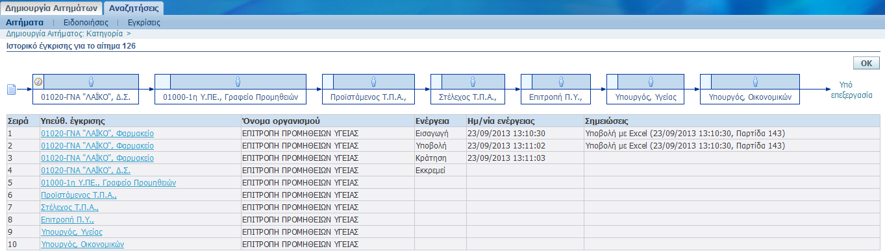Click flow node label Προϊστάμενος Τ.Π.Α.
885x251 pixels.
click(x=368, y=97)
